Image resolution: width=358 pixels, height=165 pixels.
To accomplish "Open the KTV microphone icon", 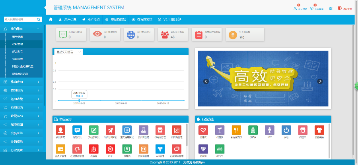I will 270,130.
